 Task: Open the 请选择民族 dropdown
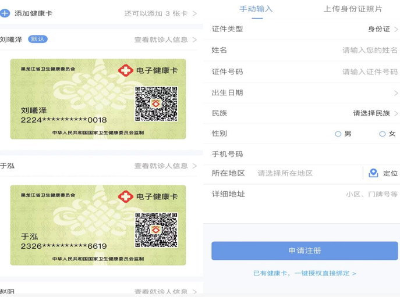click(376, 113)
